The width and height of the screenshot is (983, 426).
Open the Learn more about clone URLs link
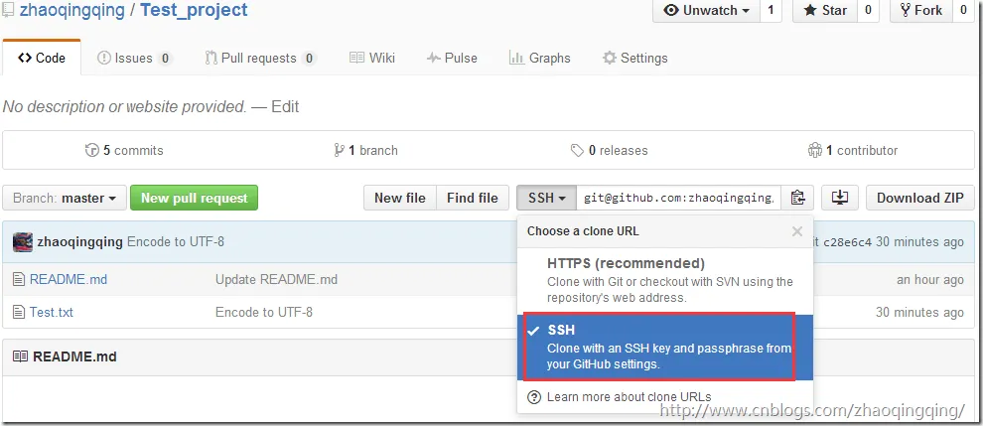[629, 397]
